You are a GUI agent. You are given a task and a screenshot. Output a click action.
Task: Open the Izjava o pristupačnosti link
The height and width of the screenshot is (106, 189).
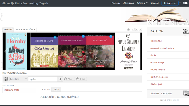point(169,100)
